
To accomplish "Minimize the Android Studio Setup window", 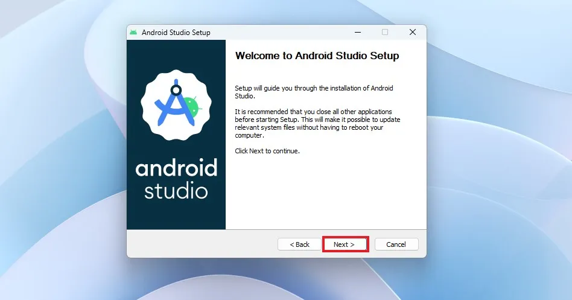I will point(358,32).
